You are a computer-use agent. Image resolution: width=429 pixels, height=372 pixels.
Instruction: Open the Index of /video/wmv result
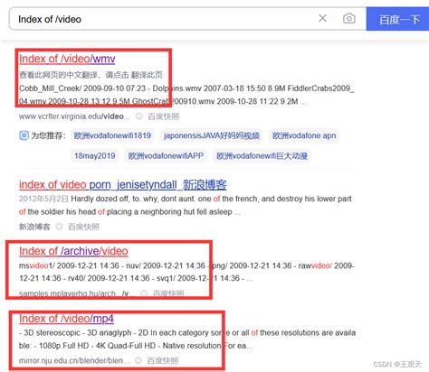tap(67, 59)
